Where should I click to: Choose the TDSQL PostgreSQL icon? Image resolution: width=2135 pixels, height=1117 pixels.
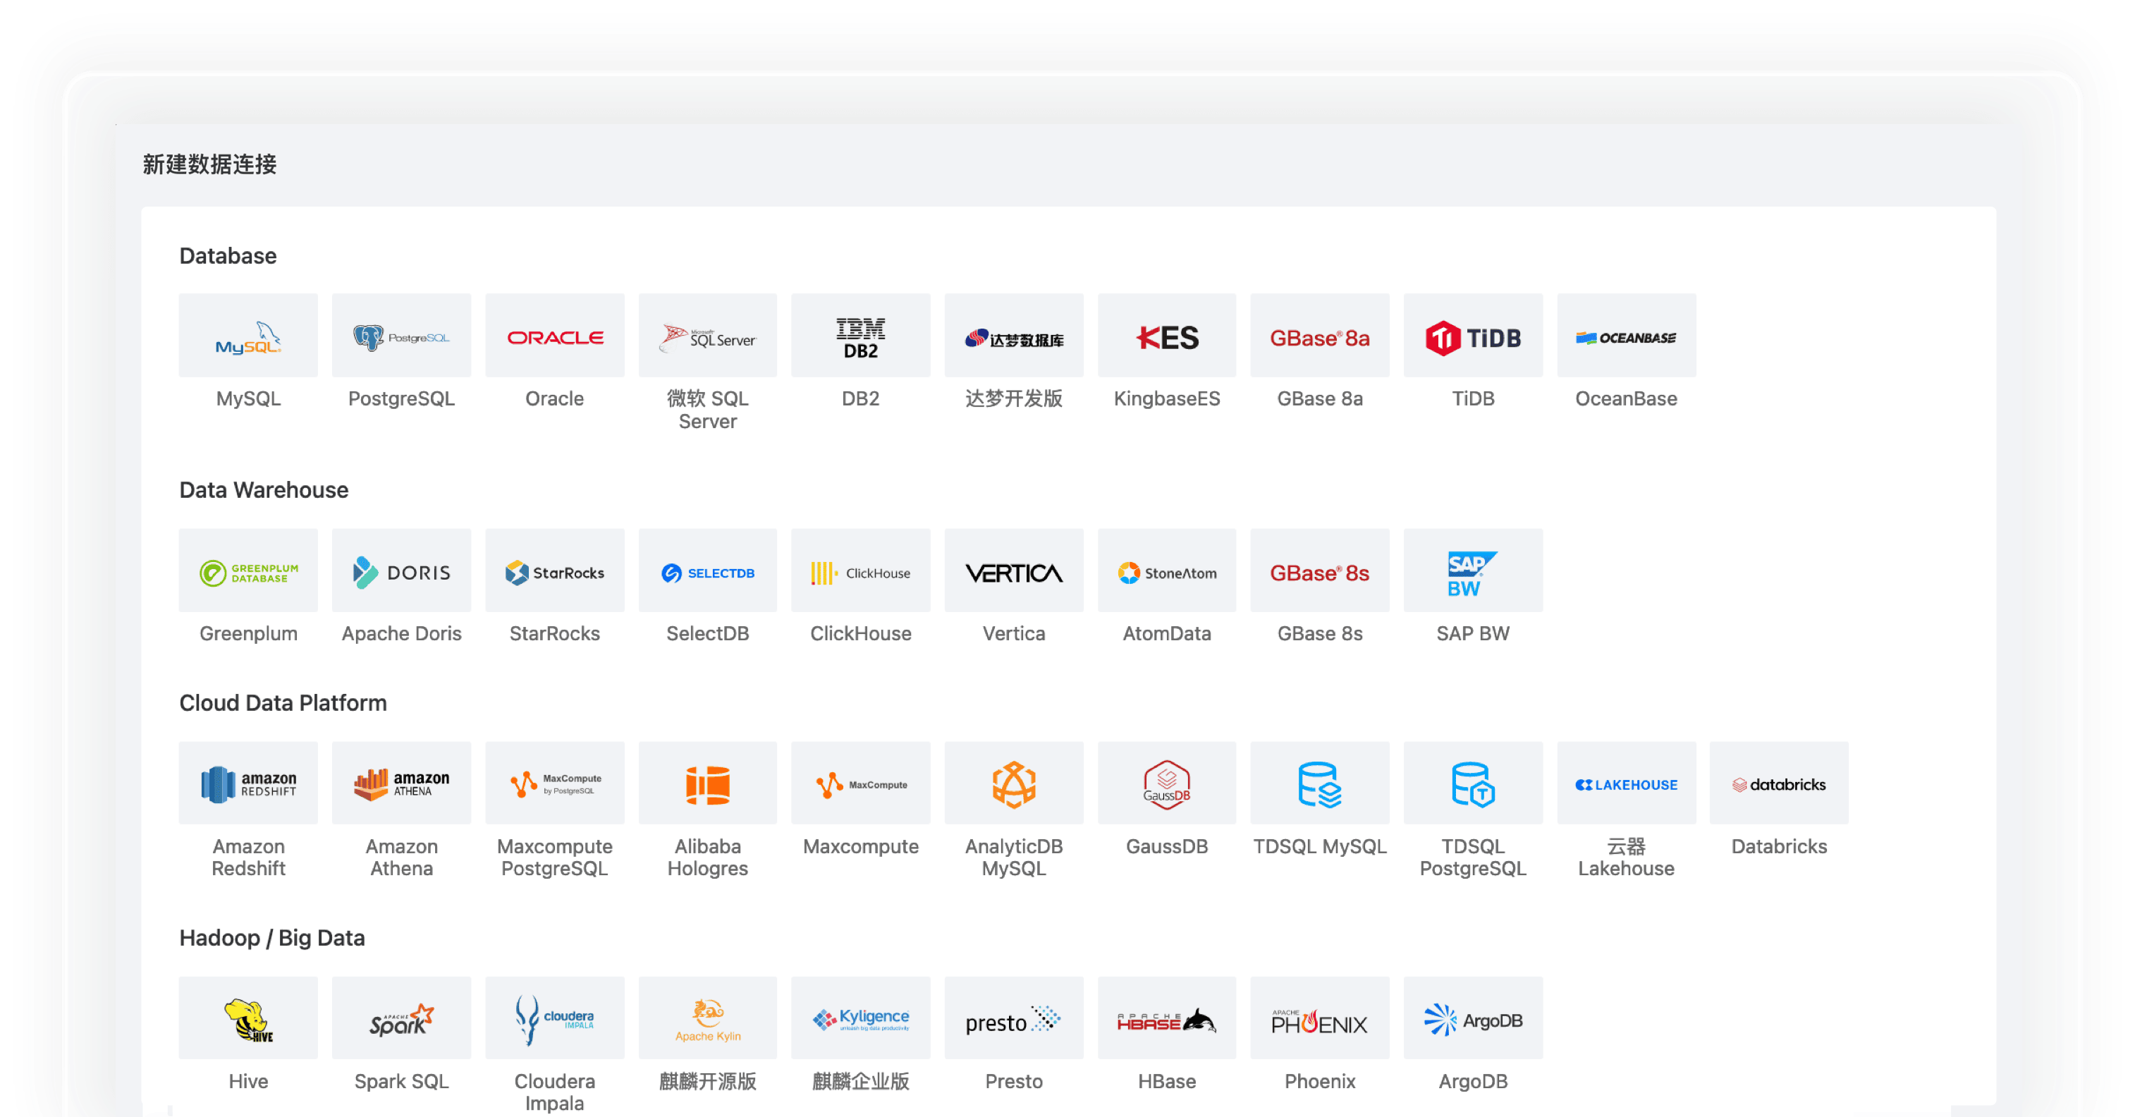click(1473, 783)
